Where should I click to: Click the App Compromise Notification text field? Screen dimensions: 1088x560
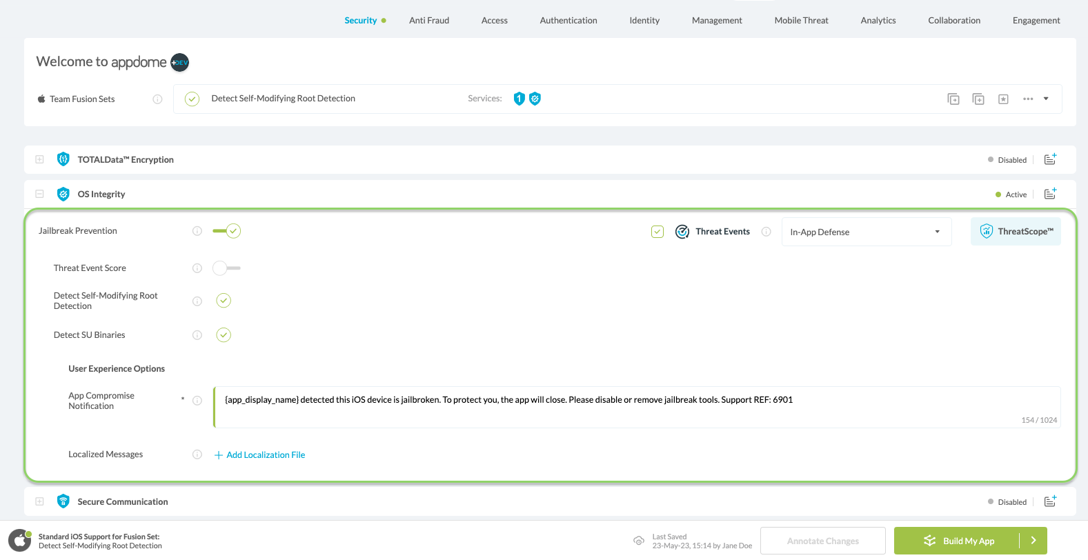click(x=636, y=407)
